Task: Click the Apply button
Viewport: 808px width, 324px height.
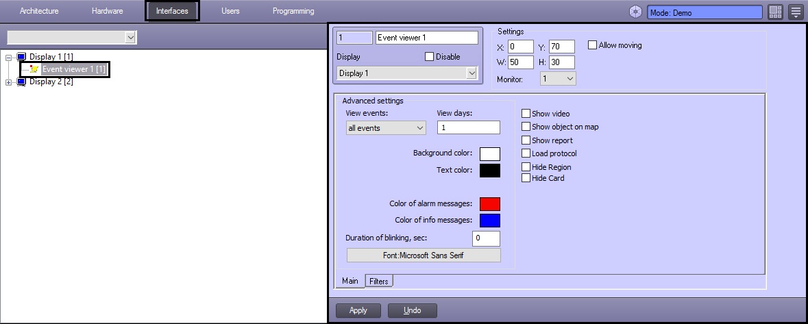Action: (358, 310)
